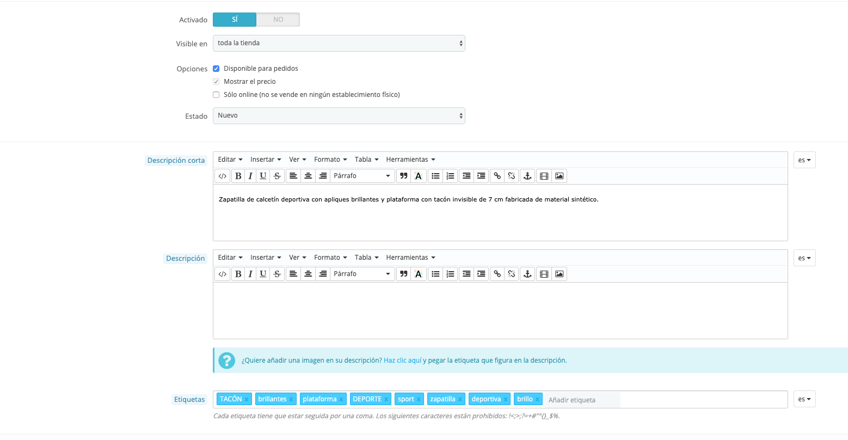Increase indent in the Descripción corta editor
Screen dimensions: 848x440
click(481, 176)
